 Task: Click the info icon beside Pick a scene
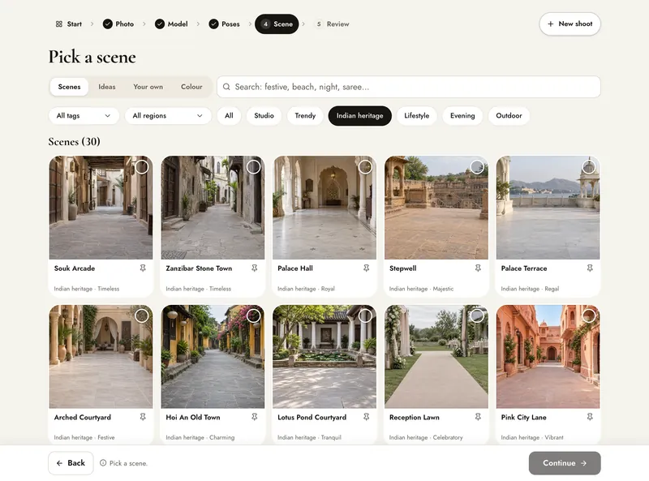coord(103,463)
